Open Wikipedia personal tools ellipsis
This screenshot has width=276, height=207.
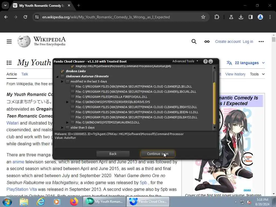tap(261, 42)
